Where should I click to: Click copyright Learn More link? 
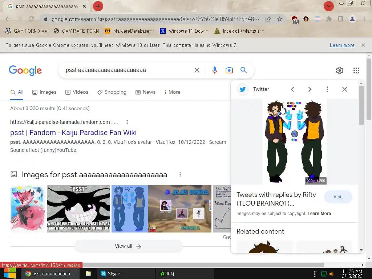tap(319, 214)
